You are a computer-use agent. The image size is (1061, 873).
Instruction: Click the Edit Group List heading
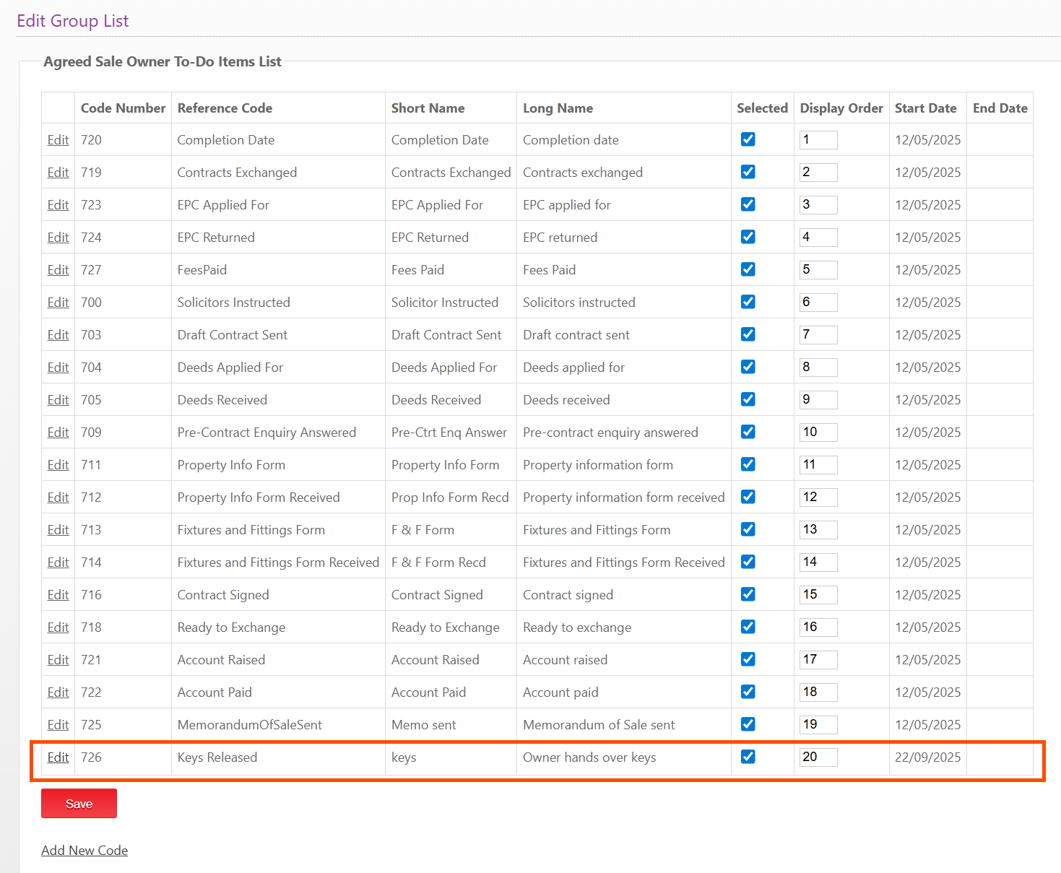[72, 21]
